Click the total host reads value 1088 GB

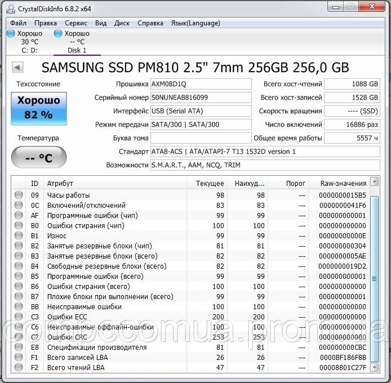(352, 84)
